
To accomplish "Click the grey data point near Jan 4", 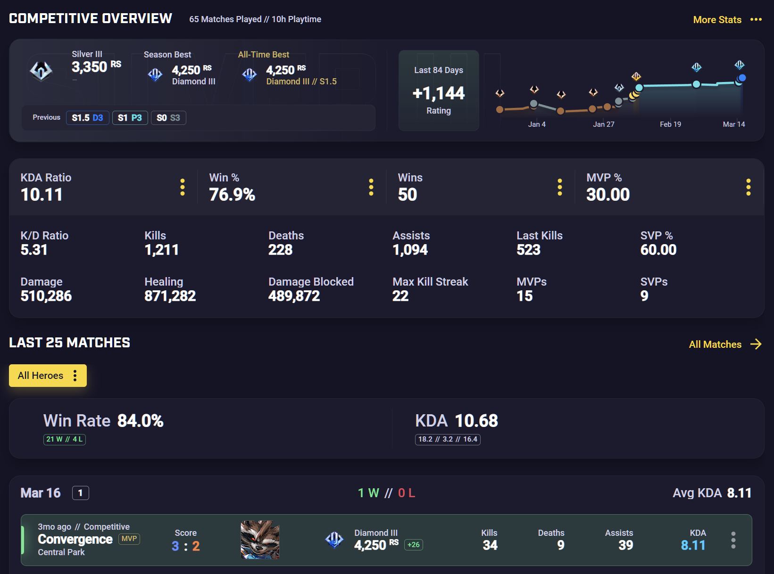I will pos(533,104).
